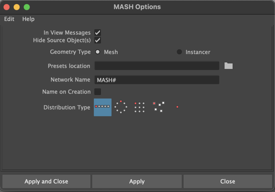Toggle the In View Messages checkbox
Screen dimensions: 275x192
[97, 33]
